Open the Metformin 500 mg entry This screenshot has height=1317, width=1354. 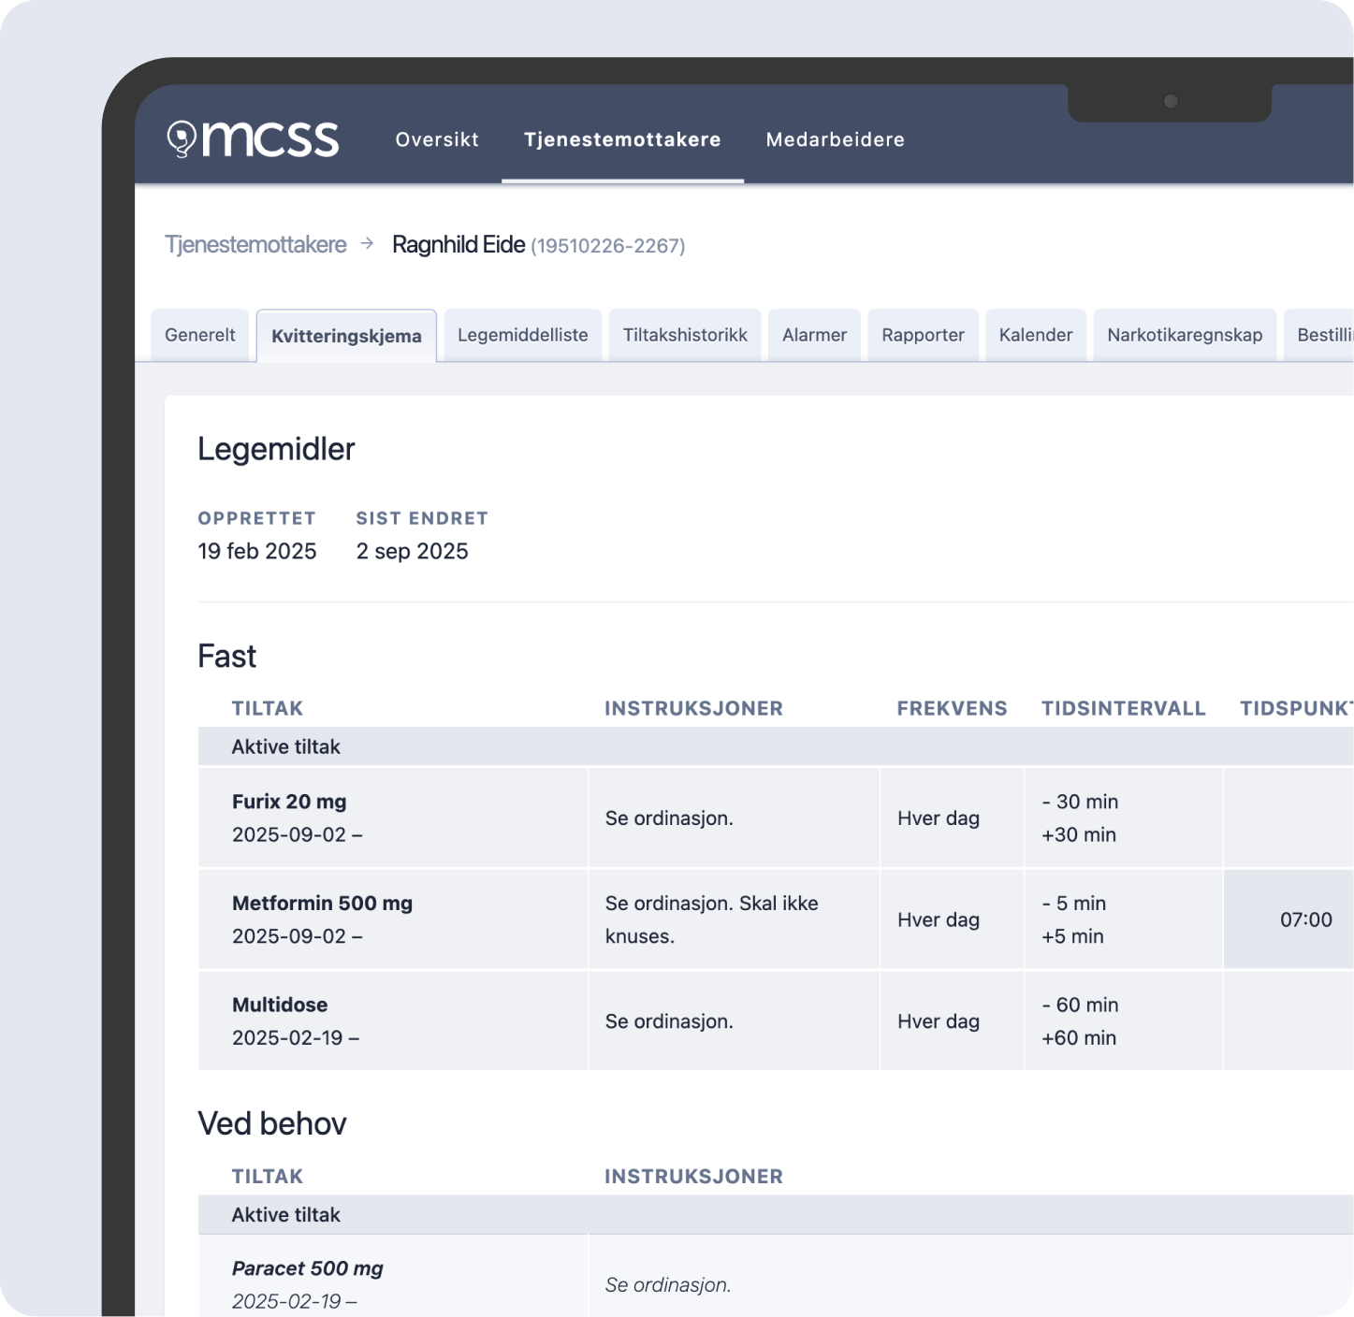(322, 904)
